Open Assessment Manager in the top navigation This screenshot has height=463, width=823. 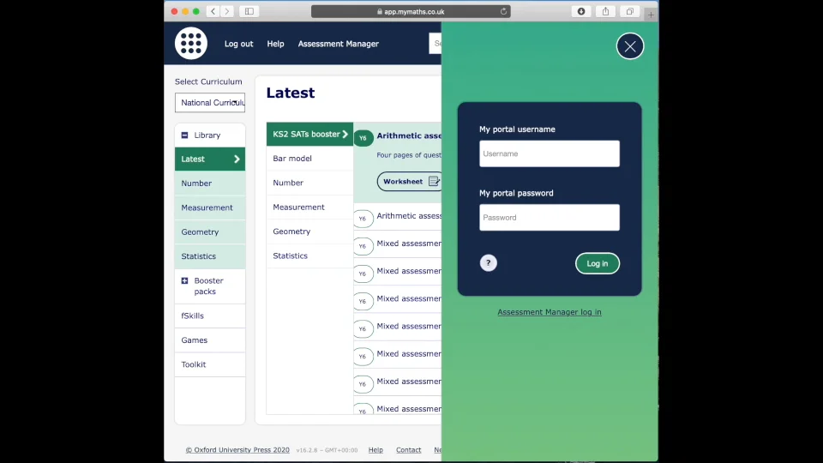(339, 44)
